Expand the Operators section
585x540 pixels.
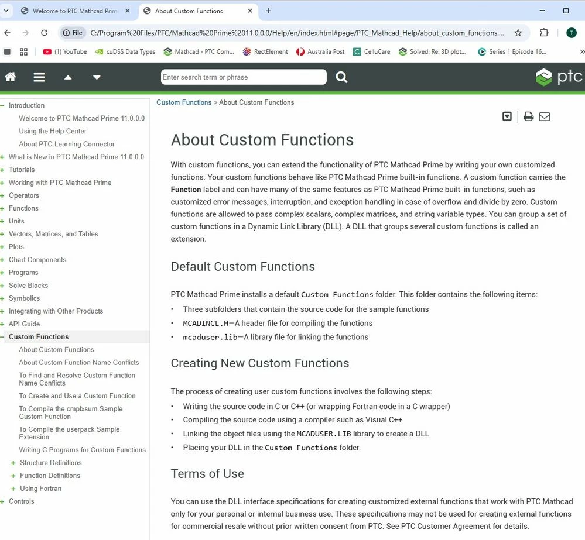click(2, 195)
